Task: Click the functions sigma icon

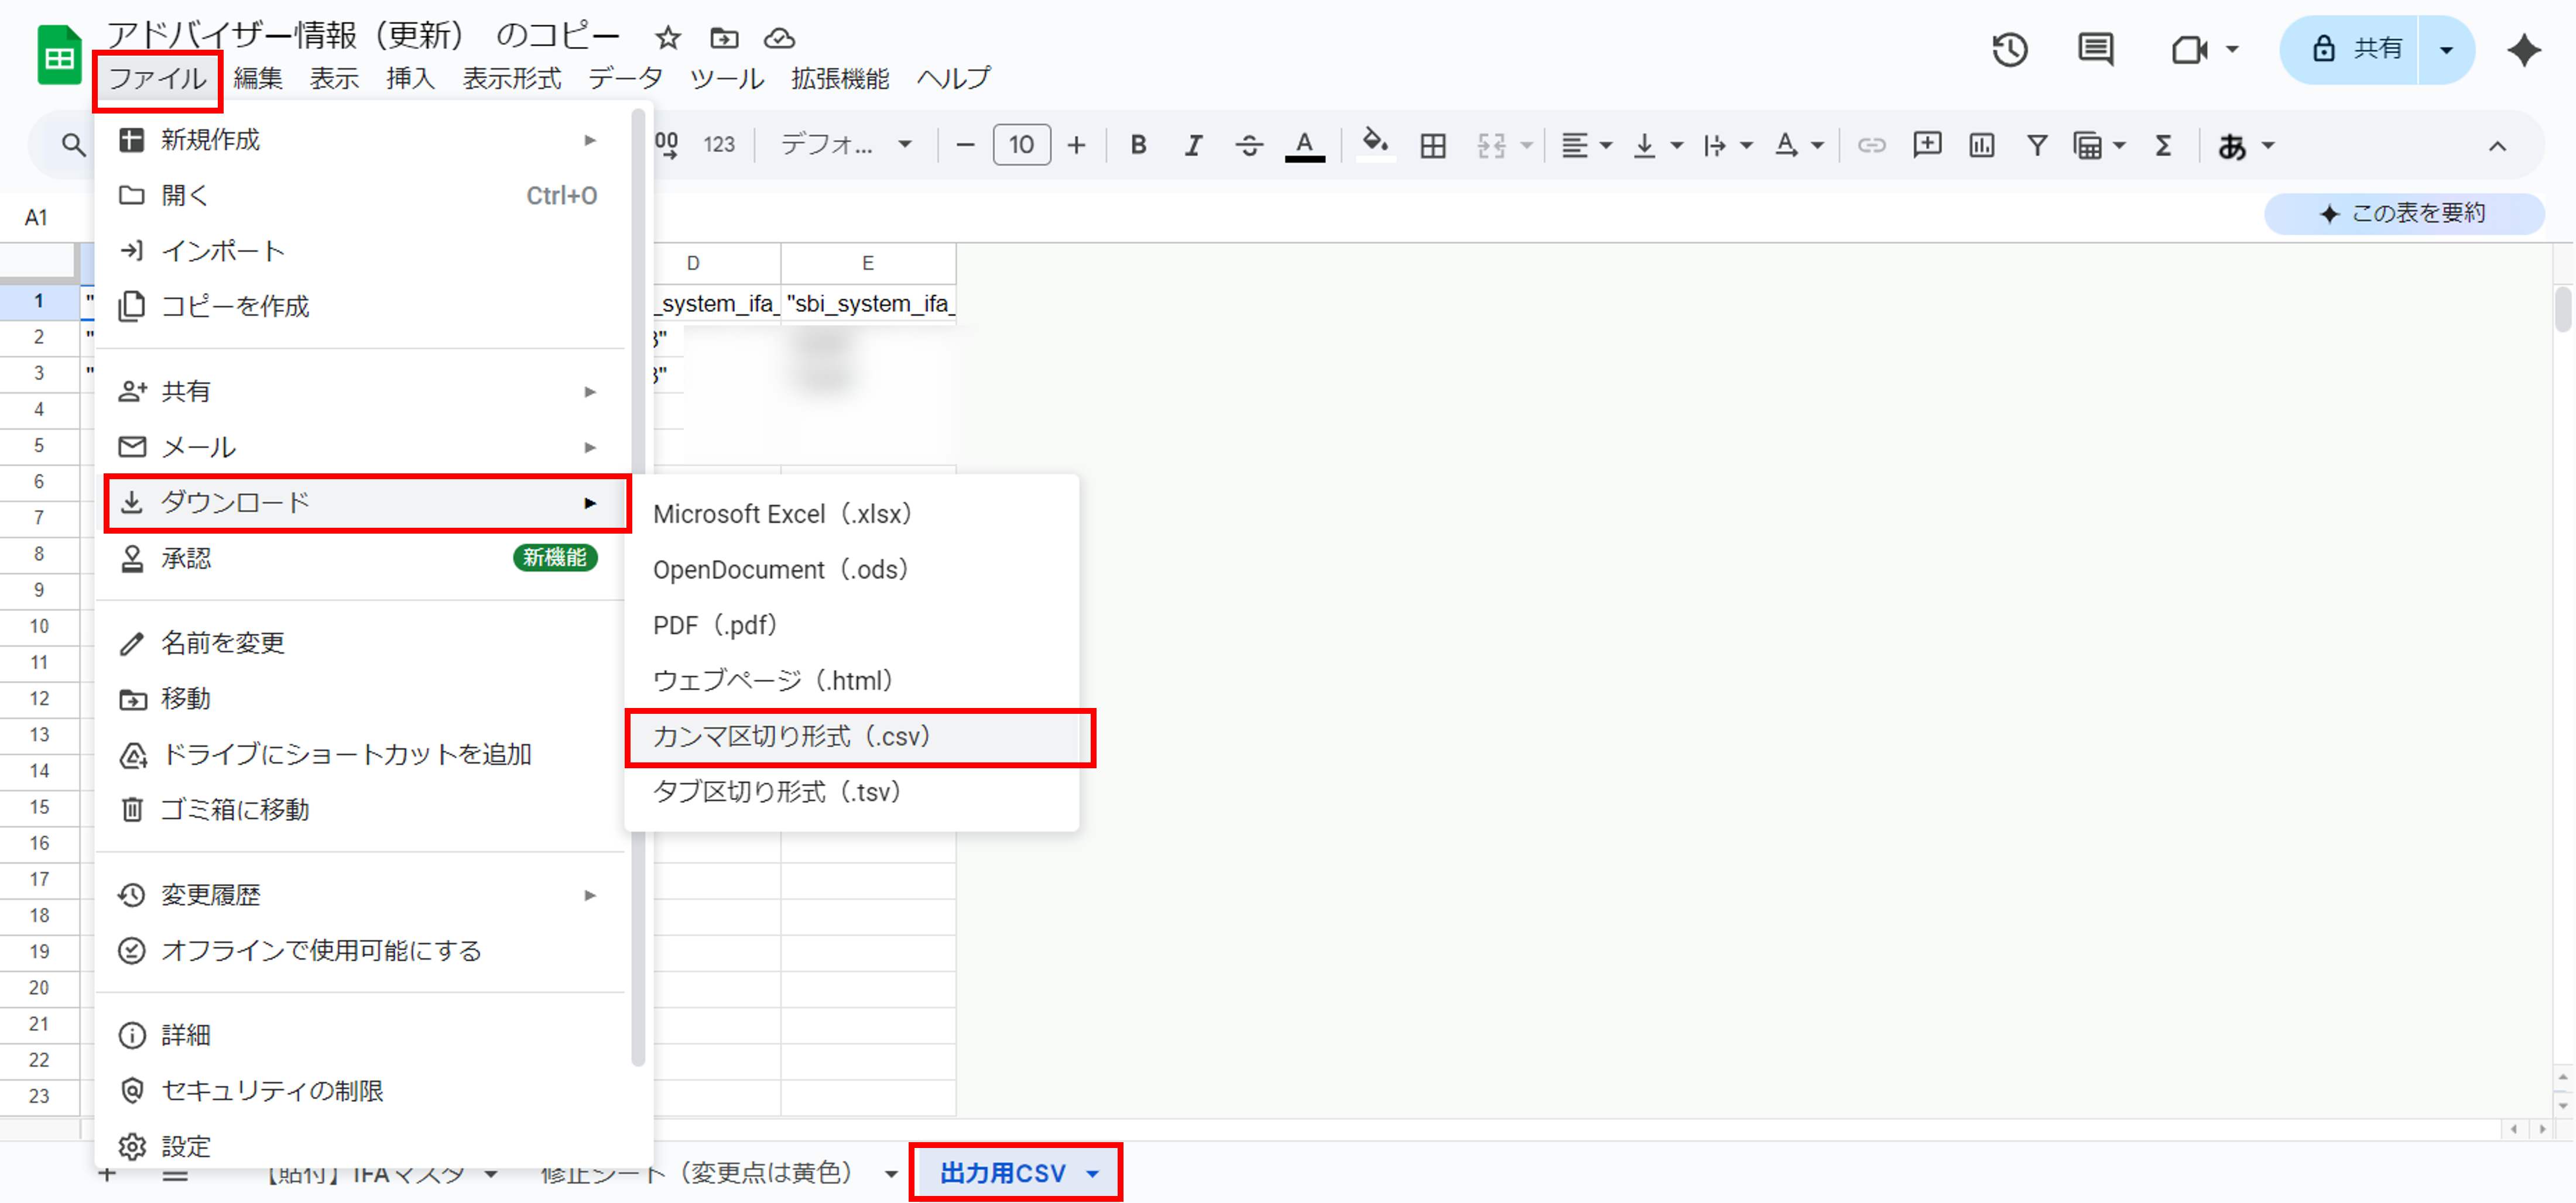Action: [x=2163, y=146]
